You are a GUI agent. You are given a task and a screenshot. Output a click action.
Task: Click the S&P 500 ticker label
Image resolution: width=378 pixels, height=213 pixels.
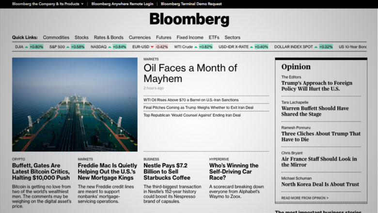57,46
